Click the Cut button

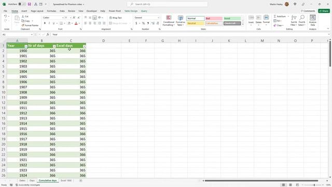tap(25, 16)
